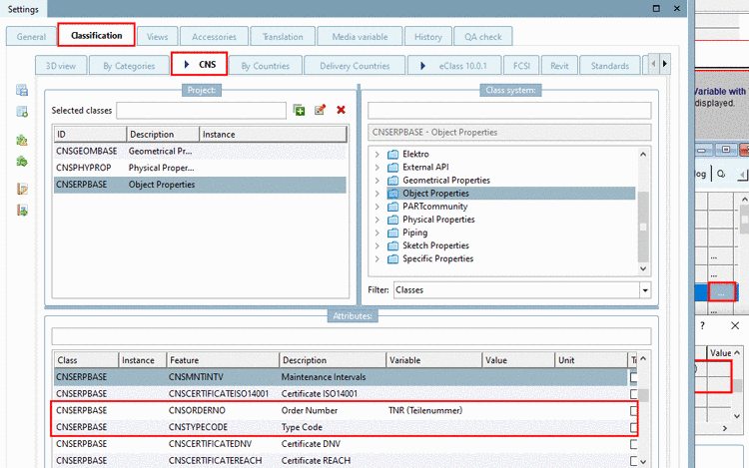Screen dimensions: 749x468
Task: Open the Classification tab
Action: 96,35
